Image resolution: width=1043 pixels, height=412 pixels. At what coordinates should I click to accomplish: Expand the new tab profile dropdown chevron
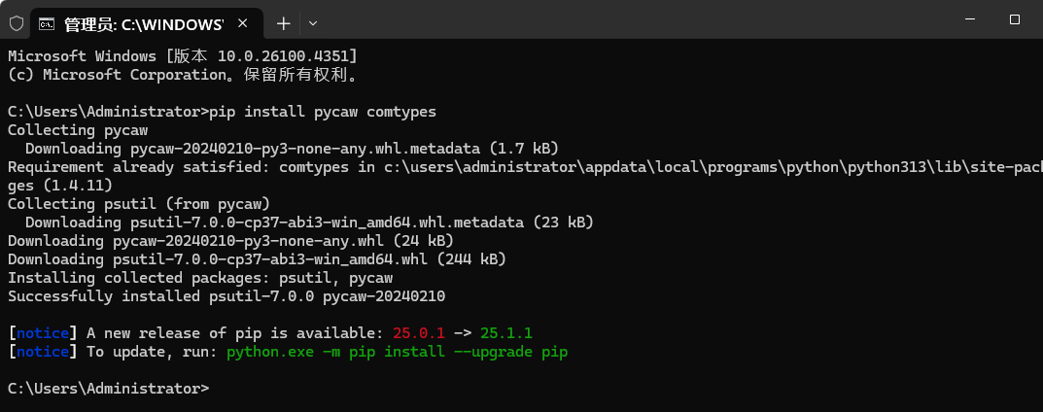(313, 24)
